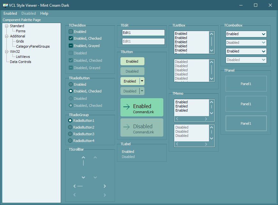The image size is (278, 205).
Task: Click the arrow icon on Enabled CommandLink
Action: (127, 107)
